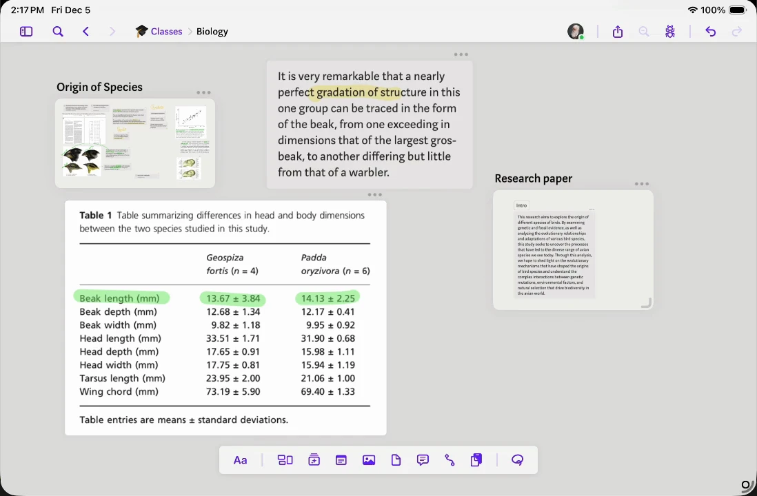757x496 pixels.
Task: Click the Biology breadcrumb title
Action: pos(212,32)
